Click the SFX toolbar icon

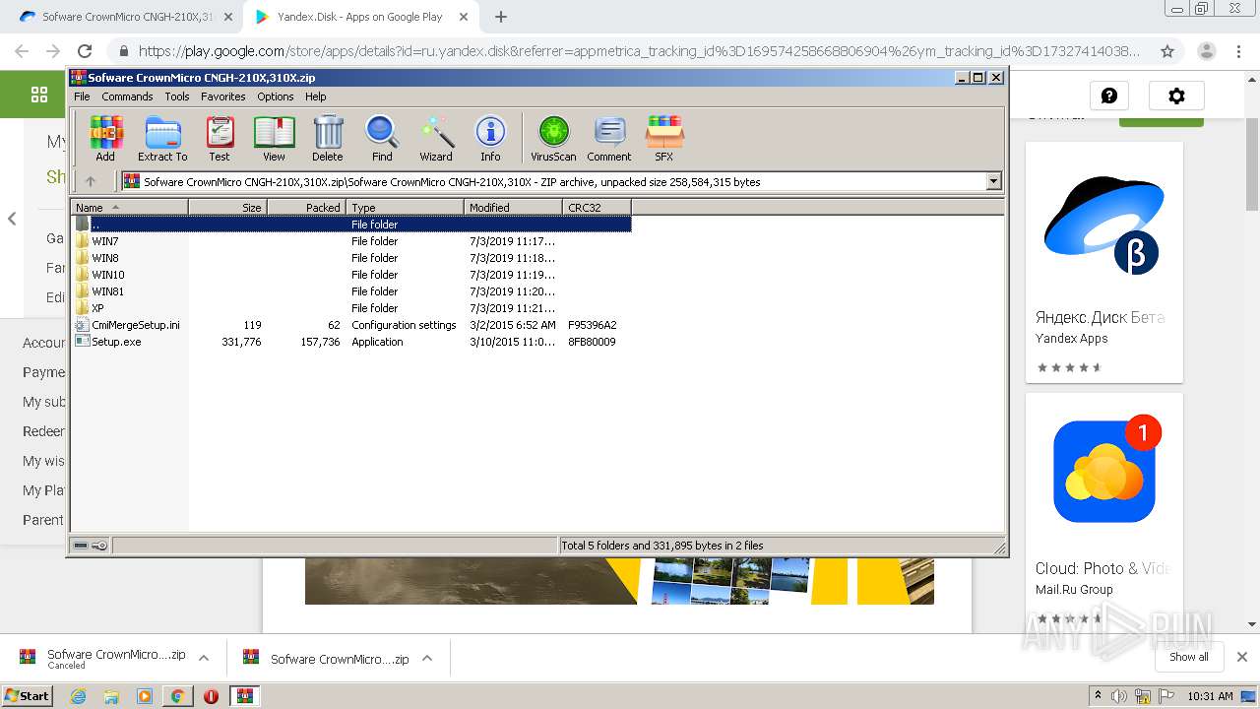pos(664,138)
